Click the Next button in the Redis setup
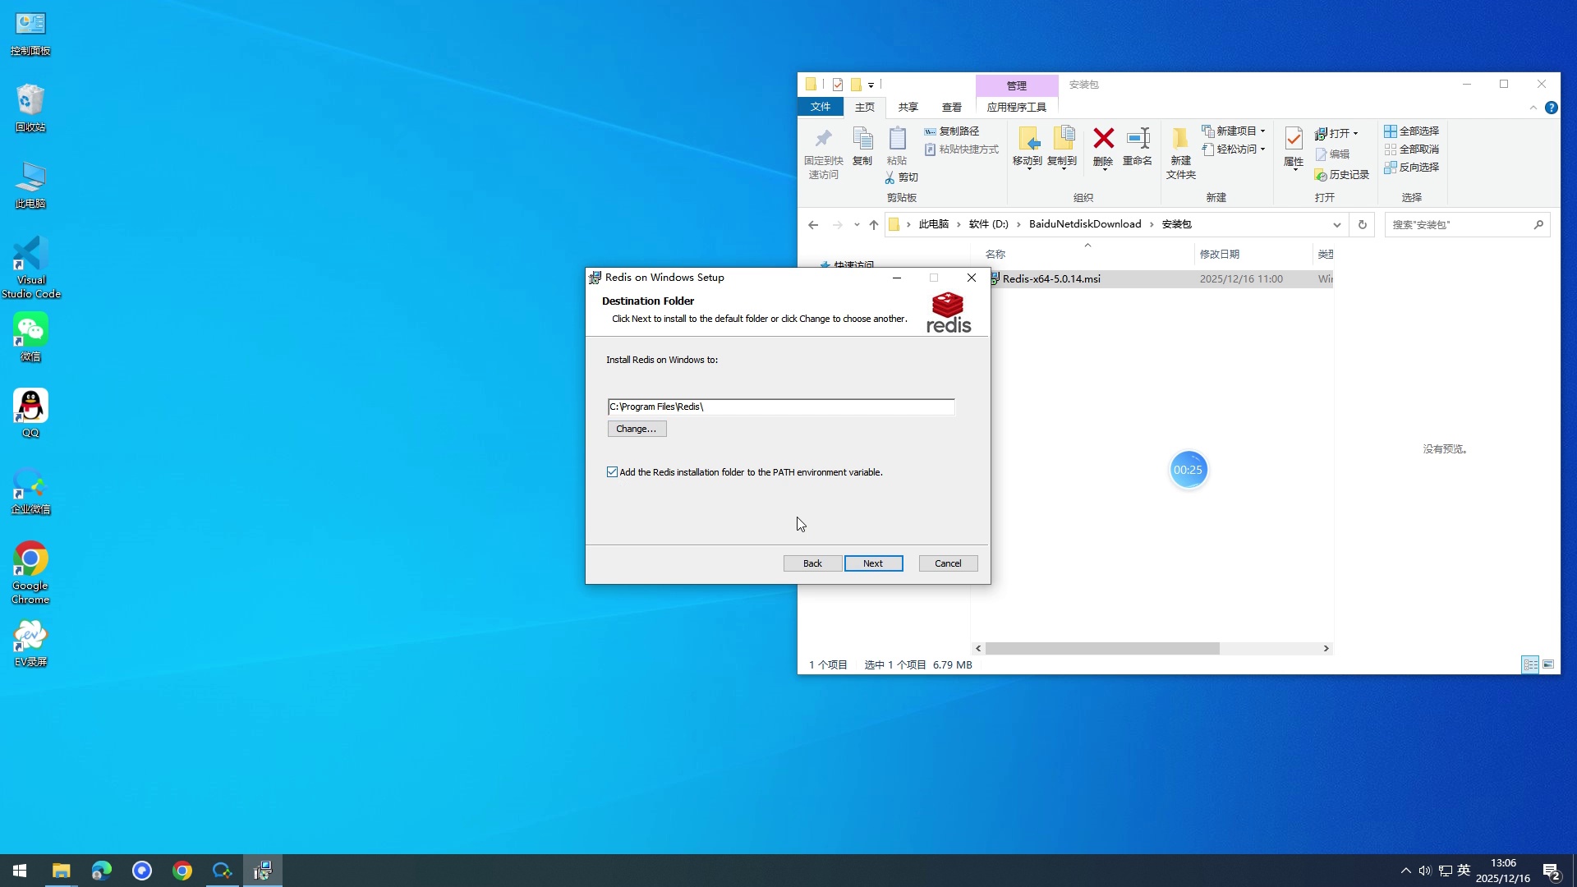 click(x=873, y=563)
